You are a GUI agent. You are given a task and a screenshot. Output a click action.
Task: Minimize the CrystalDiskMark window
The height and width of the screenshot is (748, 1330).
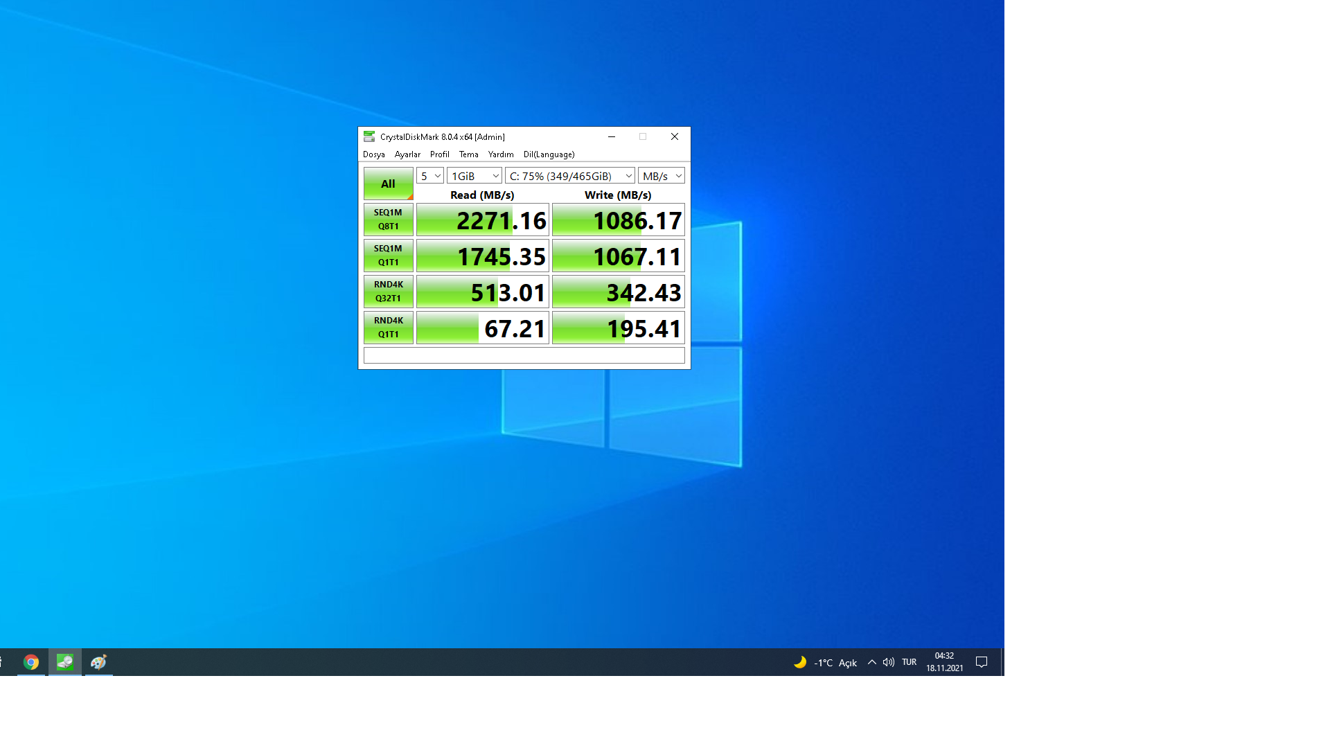tap(612, 136)
